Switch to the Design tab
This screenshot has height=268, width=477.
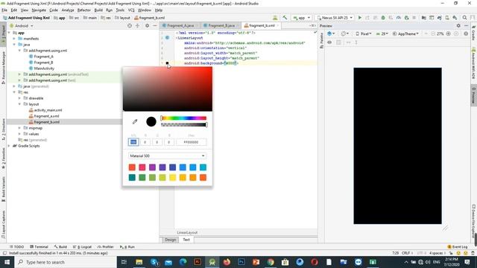[x=170, y=240]
